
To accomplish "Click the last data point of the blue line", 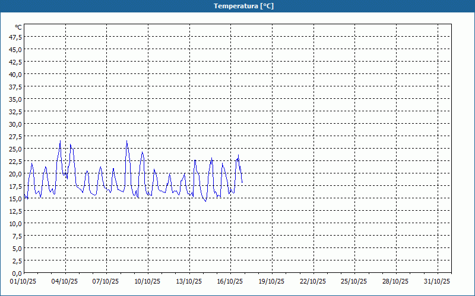I will (242, 182).
